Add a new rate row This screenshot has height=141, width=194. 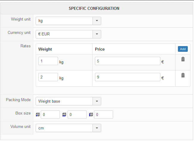[x=183, y=49]
